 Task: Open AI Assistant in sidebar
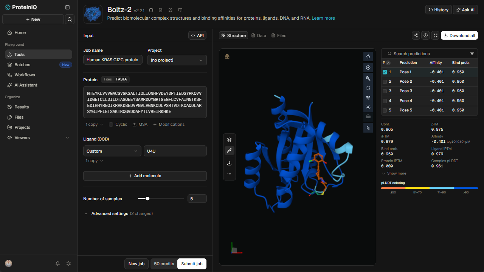[39, 85]
